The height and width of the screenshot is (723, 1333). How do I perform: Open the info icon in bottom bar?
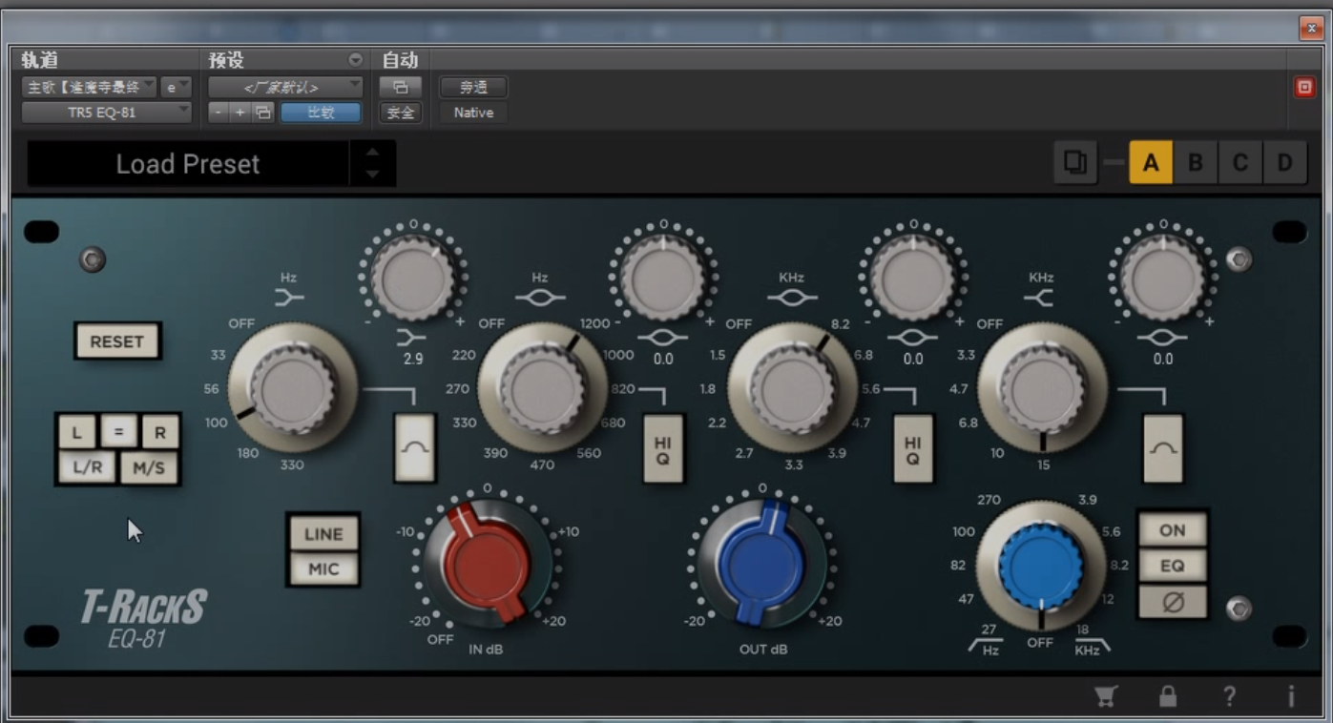pos(1290,697)
